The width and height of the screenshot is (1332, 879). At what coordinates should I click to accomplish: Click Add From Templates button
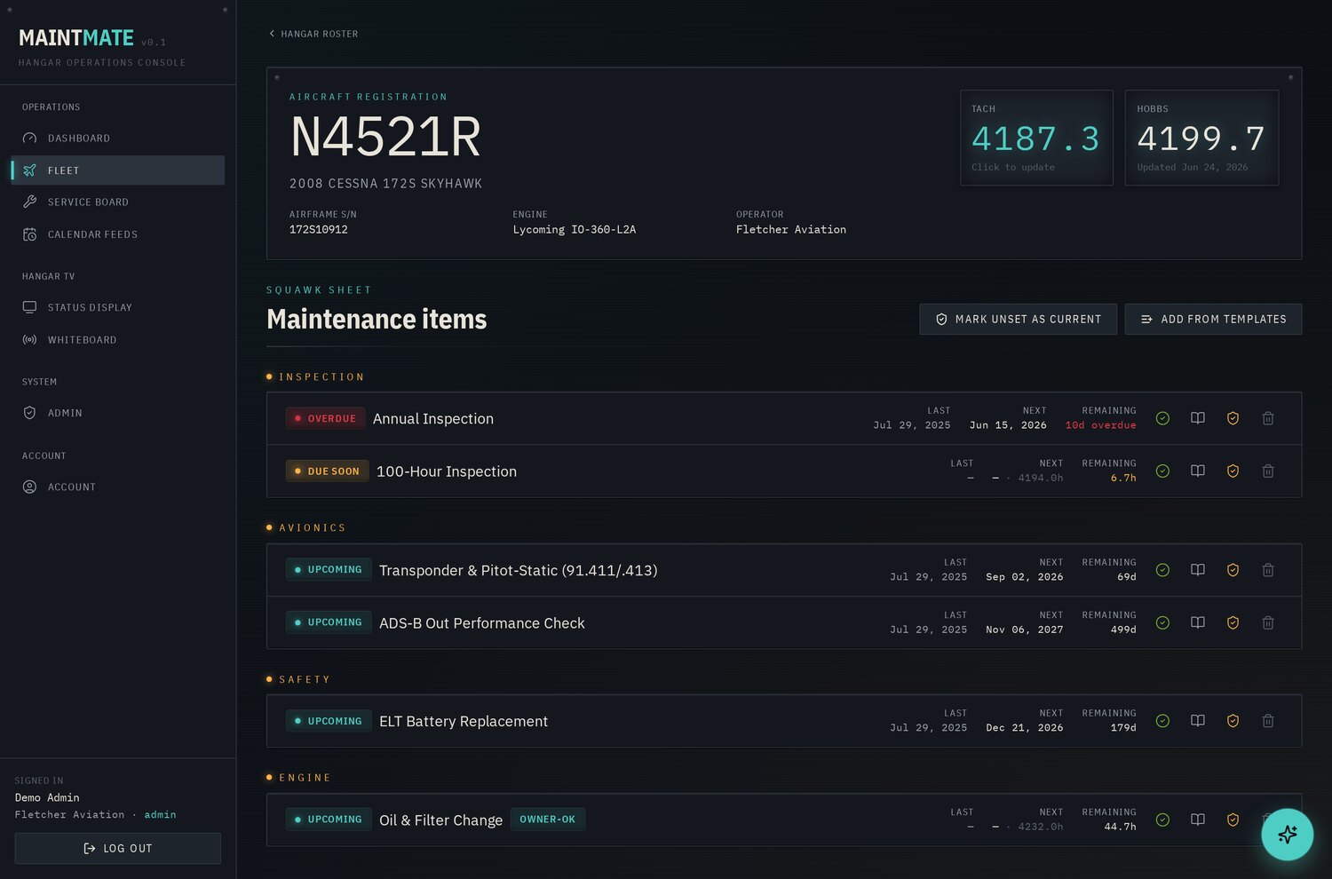click(x=1213, y=320)
